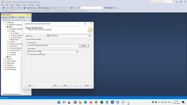Open the Tools menu
Viewport: 187px width, 105px height.
pos(25,5)
